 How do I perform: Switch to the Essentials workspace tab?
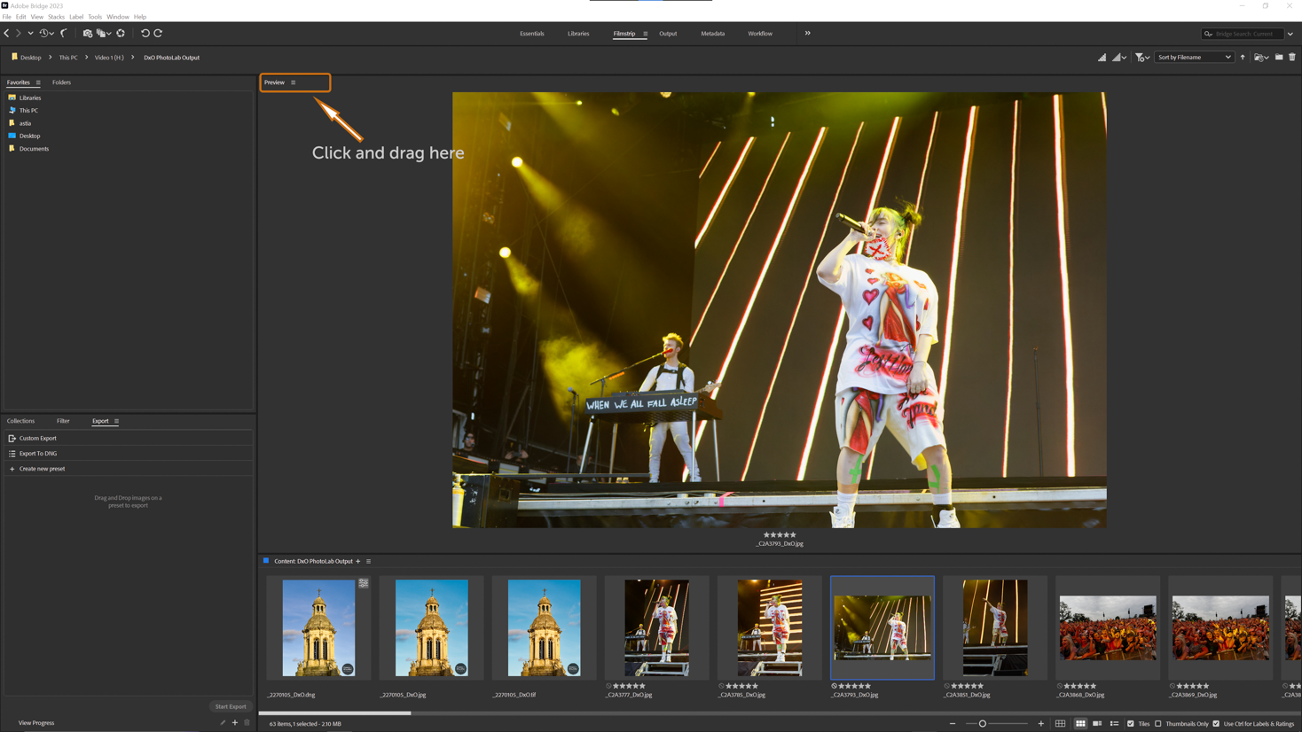tap(532, 33)
